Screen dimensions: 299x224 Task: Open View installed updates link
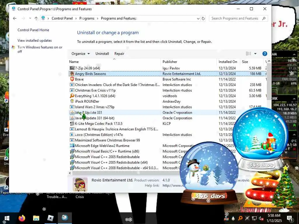pyautogui.click(x=34, y=41)
